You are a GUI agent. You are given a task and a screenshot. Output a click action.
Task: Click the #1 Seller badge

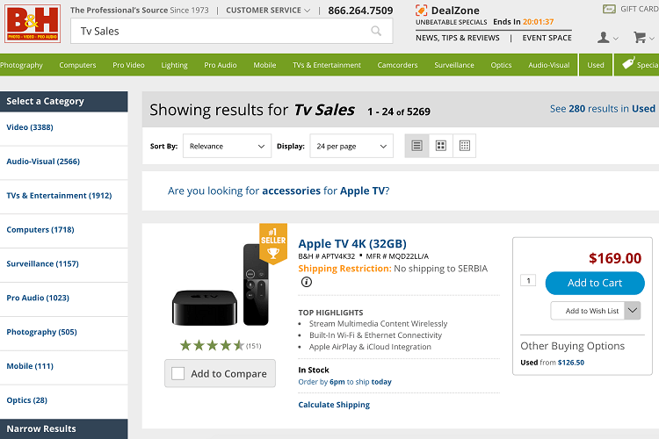[273, 244]
